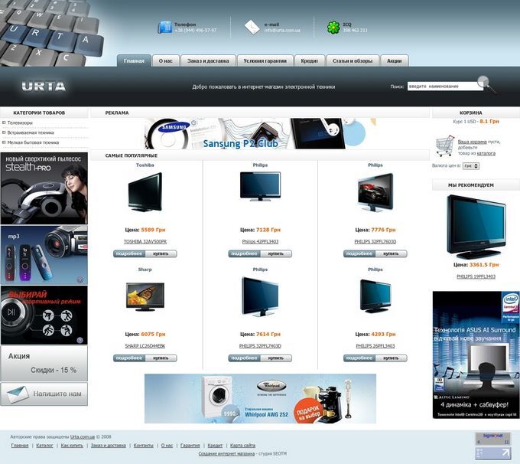The height and width of the screenshot is (464, 520).
Task: Click the Sharp TV butterfly image
Action: [145, 296]
